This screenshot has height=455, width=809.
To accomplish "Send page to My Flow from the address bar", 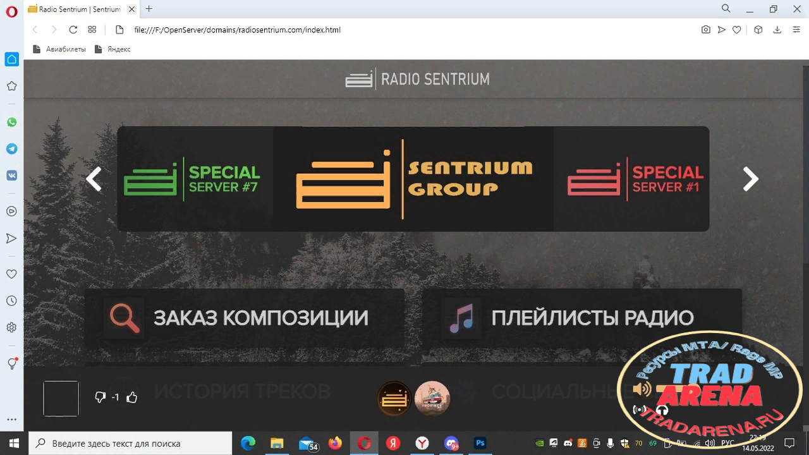I will [721, 30].
